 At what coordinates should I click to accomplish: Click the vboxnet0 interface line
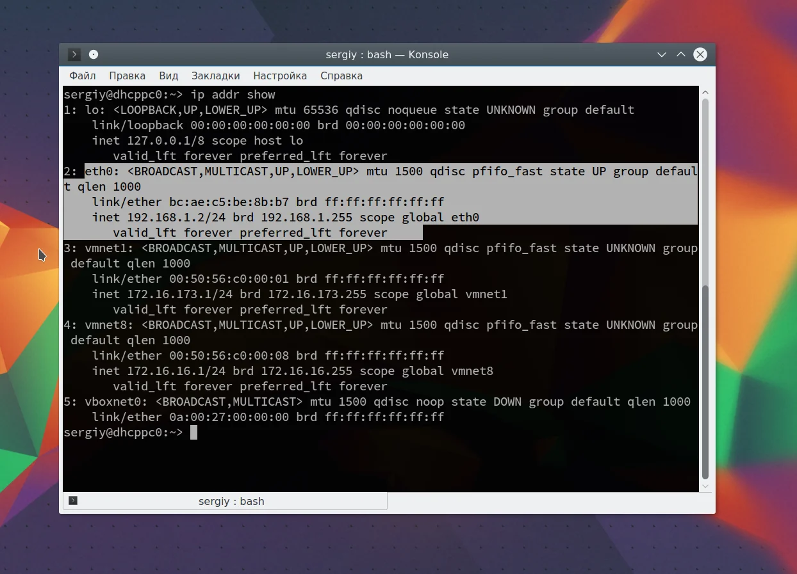click(377, 402)
